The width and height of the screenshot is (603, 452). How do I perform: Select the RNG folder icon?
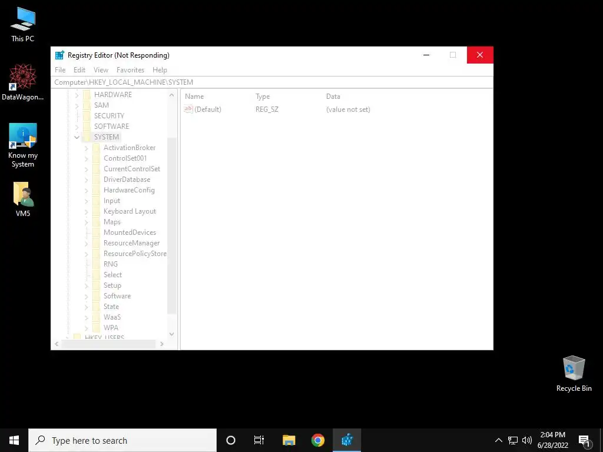[96, 264]
